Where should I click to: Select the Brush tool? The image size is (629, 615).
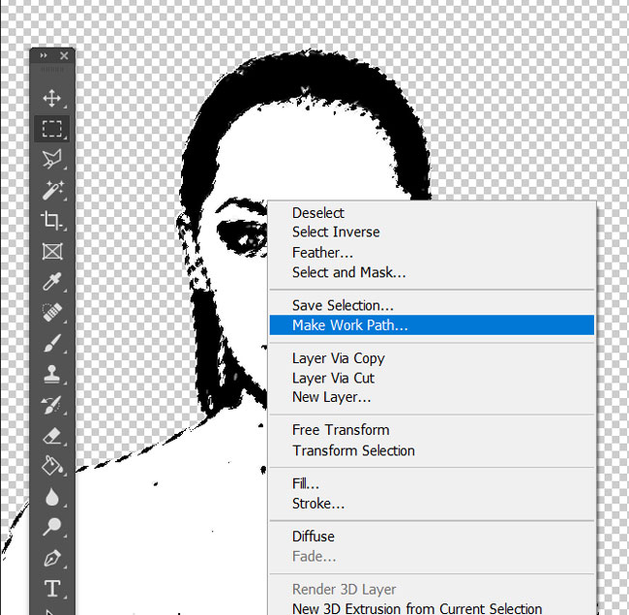pos(51,343)
